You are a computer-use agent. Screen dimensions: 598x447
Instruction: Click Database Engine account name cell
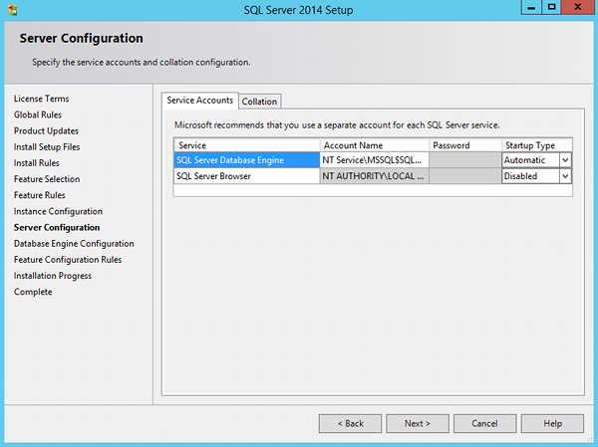(x=374, y=160)
